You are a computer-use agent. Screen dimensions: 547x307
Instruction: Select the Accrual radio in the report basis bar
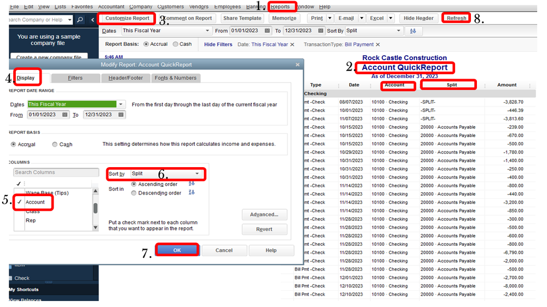[146, 44]
